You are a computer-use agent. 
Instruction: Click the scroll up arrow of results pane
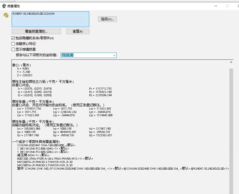[231, 62]
